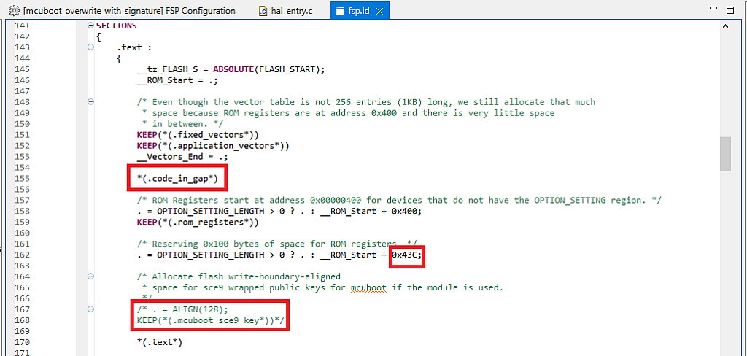Viewport: 747px width, 356px height.
Task: Click the 0x43C value on line 162
Action: tap(404, 255)
